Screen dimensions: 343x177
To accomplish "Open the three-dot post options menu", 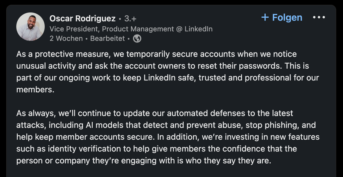I will (319, 17).
